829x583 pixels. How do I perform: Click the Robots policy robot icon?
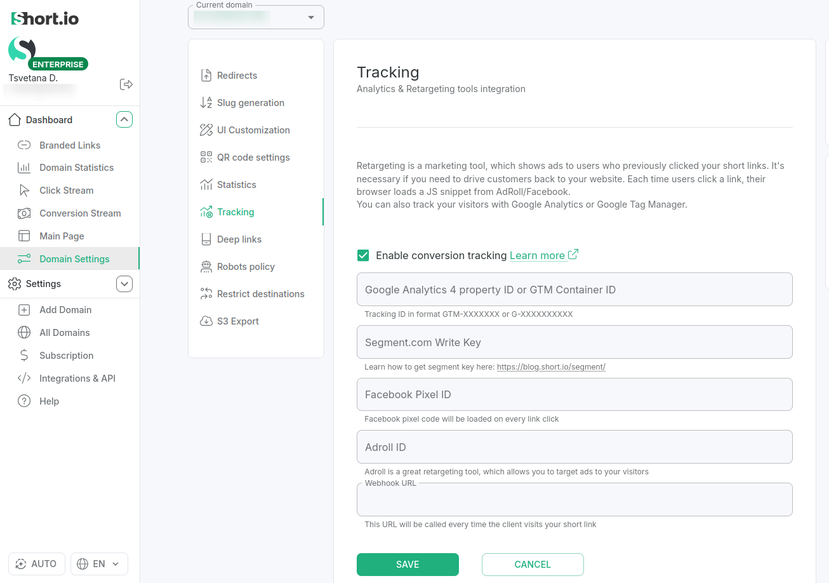click(x=206, y=267)
